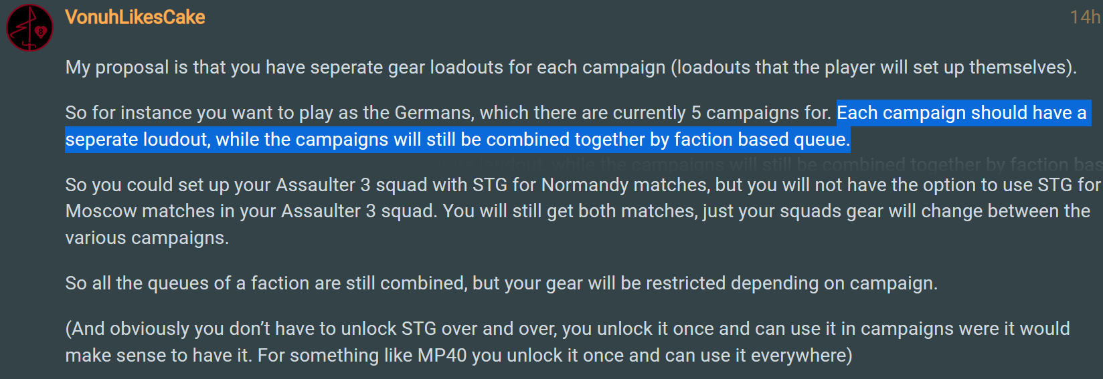The height and width of the screenshot is (379, 1103).
Task: Click the paragraph starting 'My proposal is'
Action: pos(571,68)
